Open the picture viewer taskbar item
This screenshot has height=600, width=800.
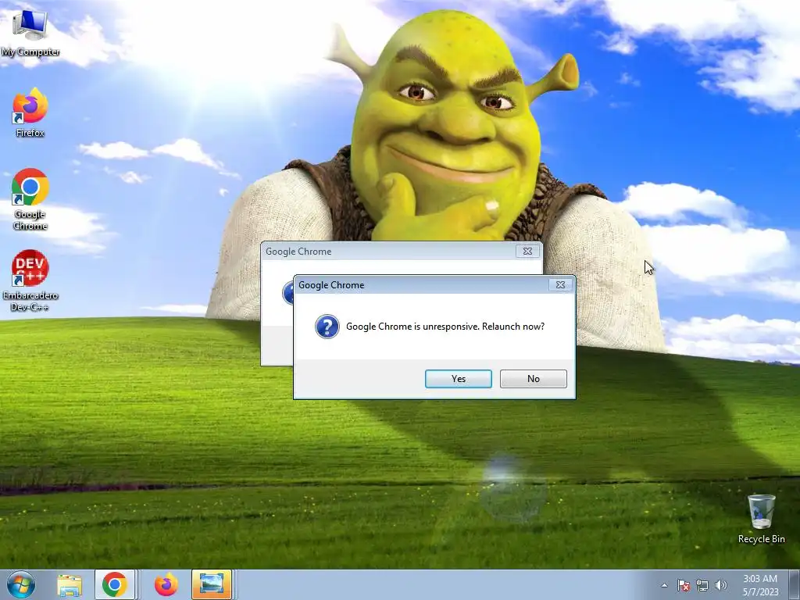[x=212, y=584]
